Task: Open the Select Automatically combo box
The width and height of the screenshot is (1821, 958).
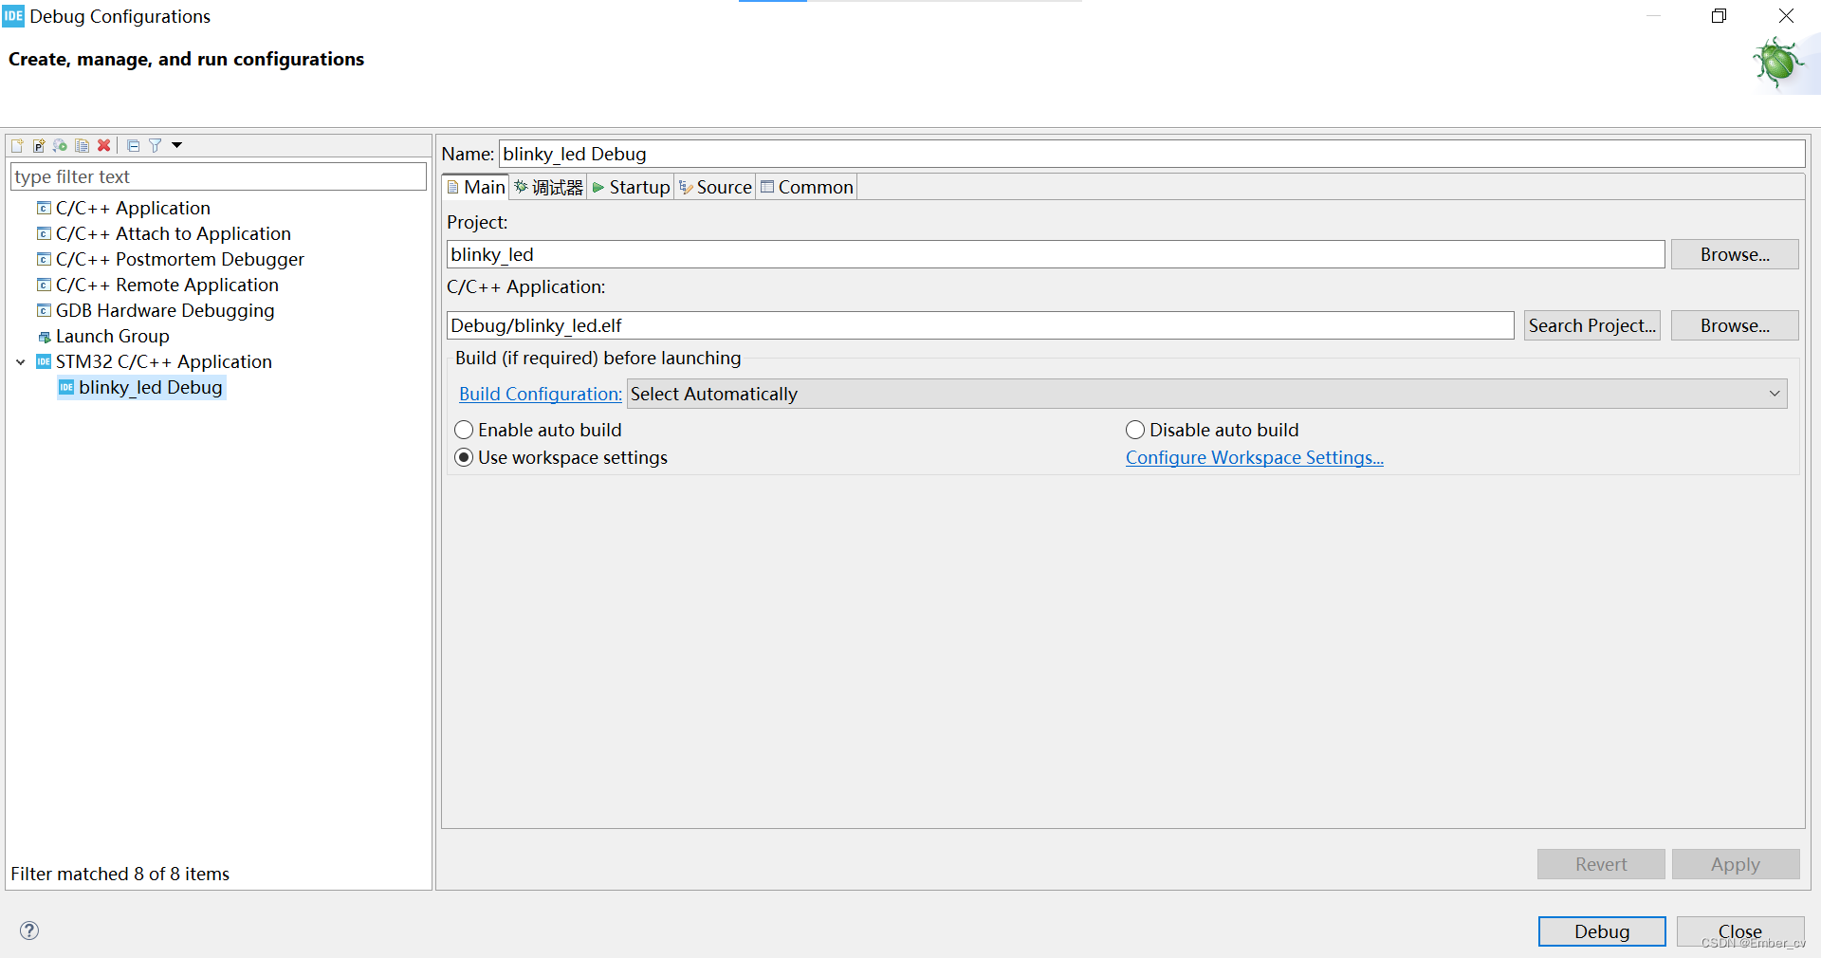Action: (x=1206, y=394)
